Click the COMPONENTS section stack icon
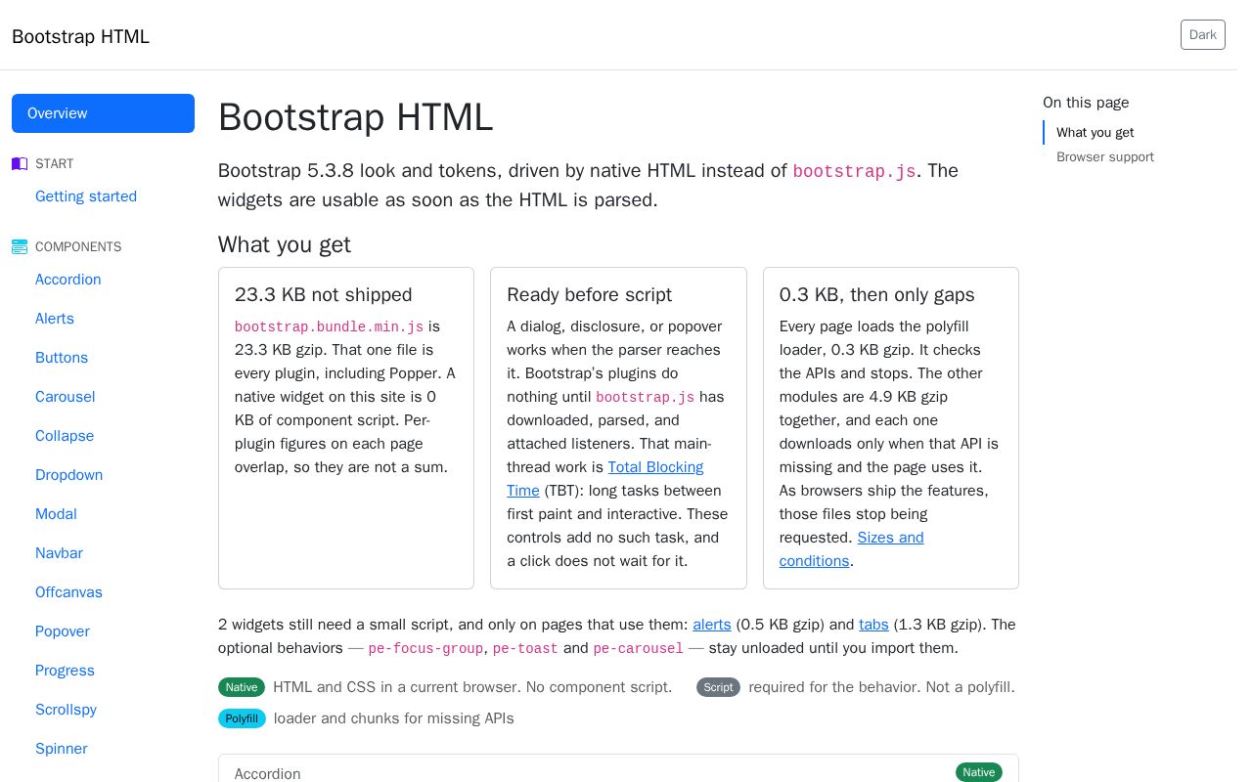Screen dimensions: 1252x782 coord(20,246)
